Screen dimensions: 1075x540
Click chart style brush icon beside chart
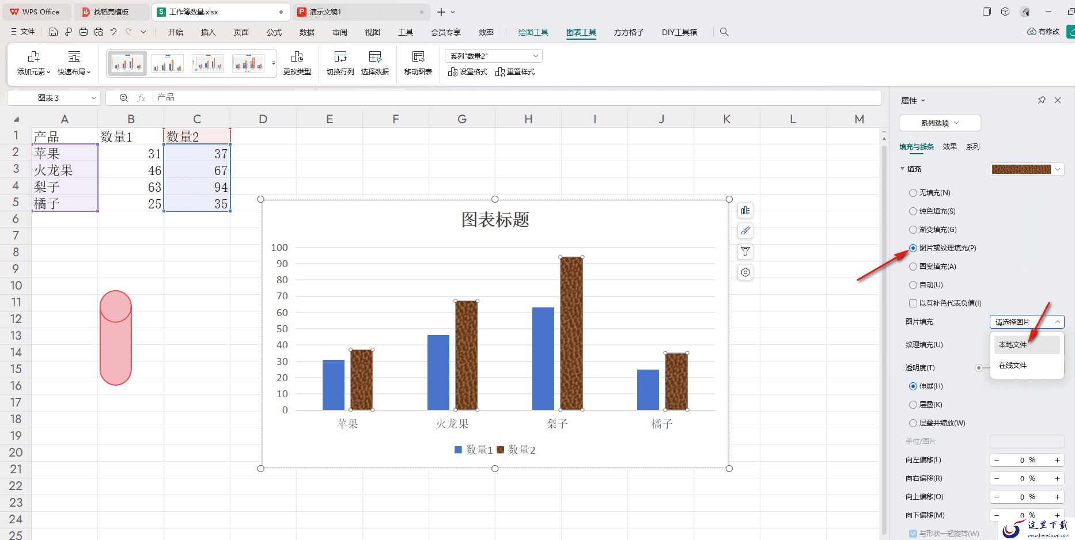745,231
